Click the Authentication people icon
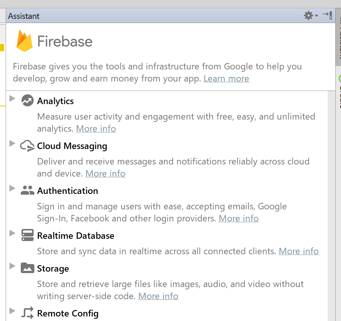 point(28,190)
